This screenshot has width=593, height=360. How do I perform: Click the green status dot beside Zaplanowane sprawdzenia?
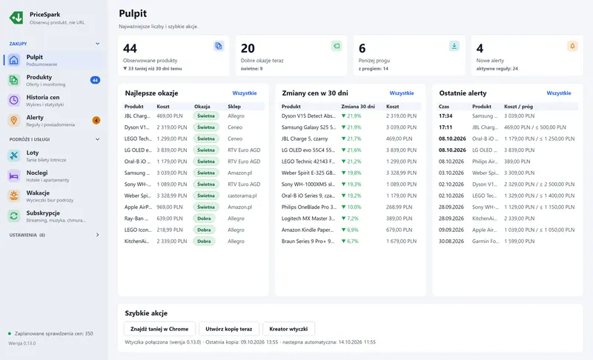click(10, 333)
